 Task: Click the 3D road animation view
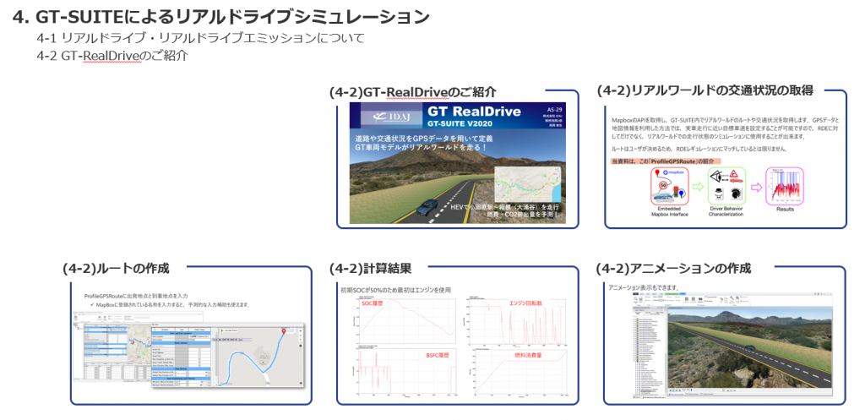[x=749, y=349]
